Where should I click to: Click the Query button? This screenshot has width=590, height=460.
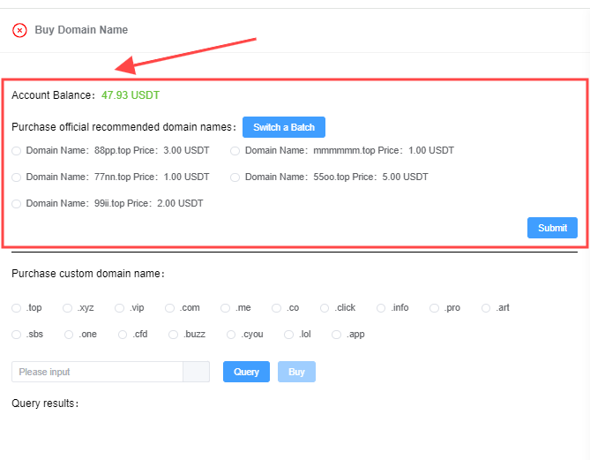tap(246, 372)
